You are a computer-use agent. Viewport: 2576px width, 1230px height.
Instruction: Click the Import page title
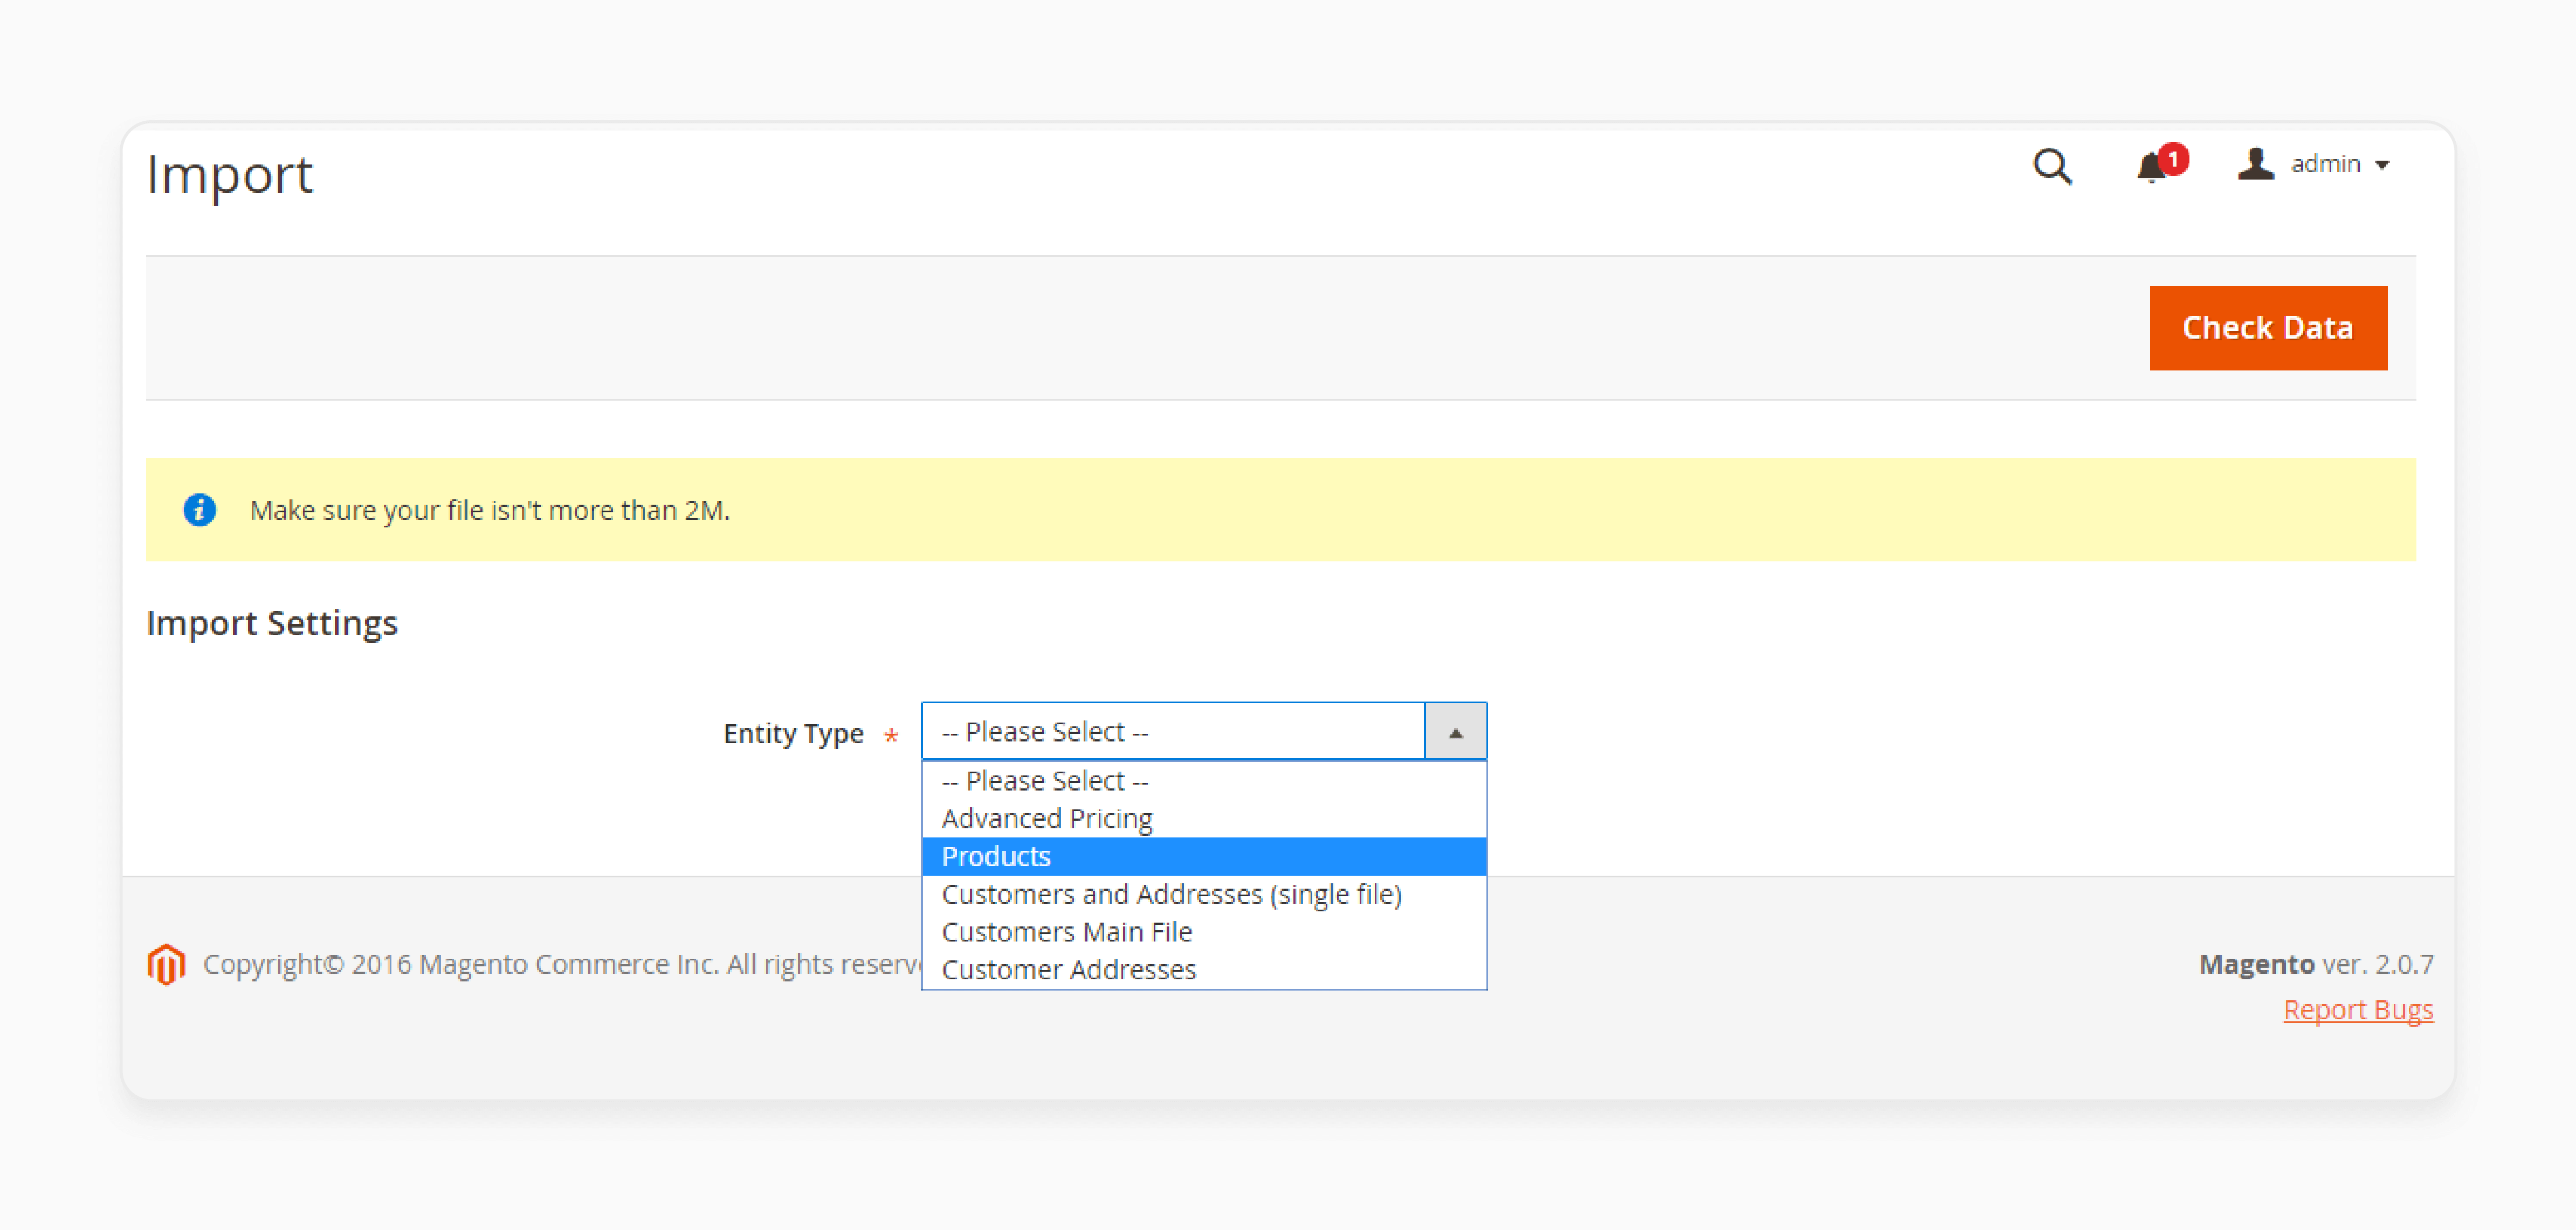click(x=230, y=175)
